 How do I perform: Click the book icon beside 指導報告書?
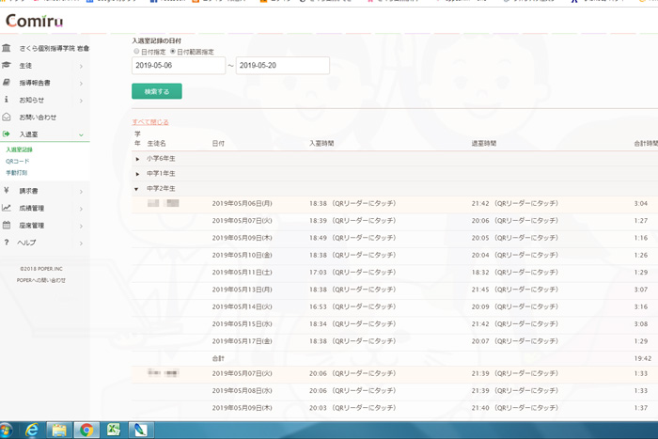tap(8, 83)
